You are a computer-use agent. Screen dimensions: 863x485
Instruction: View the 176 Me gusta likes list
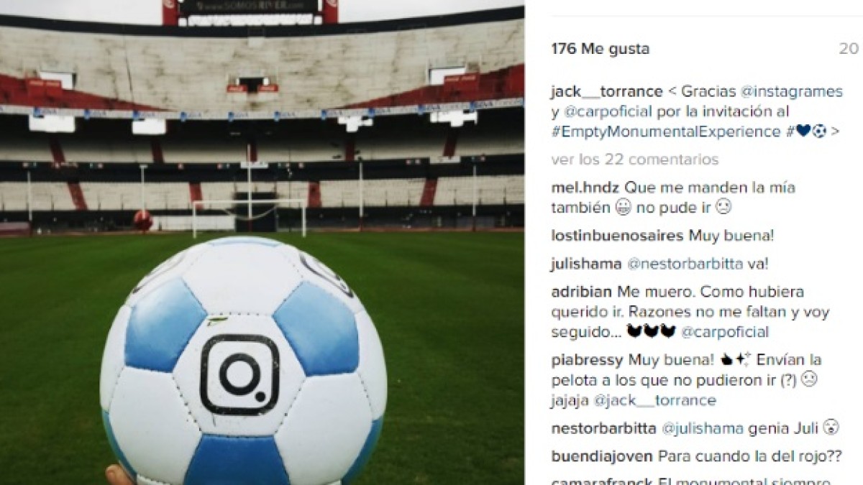(600, 49)
